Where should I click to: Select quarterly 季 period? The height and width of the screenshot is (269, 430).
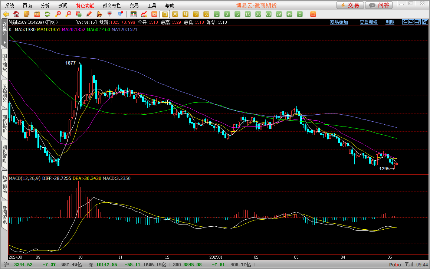pos(196,14)
